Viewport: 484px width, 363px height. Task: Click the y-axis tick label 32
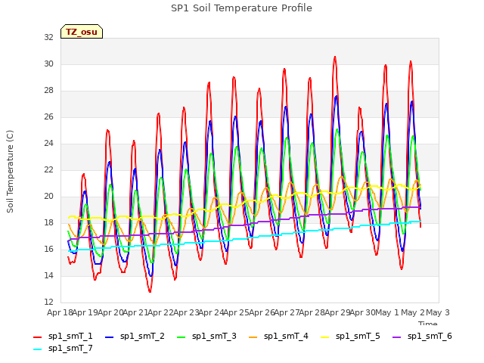[48, 37]
